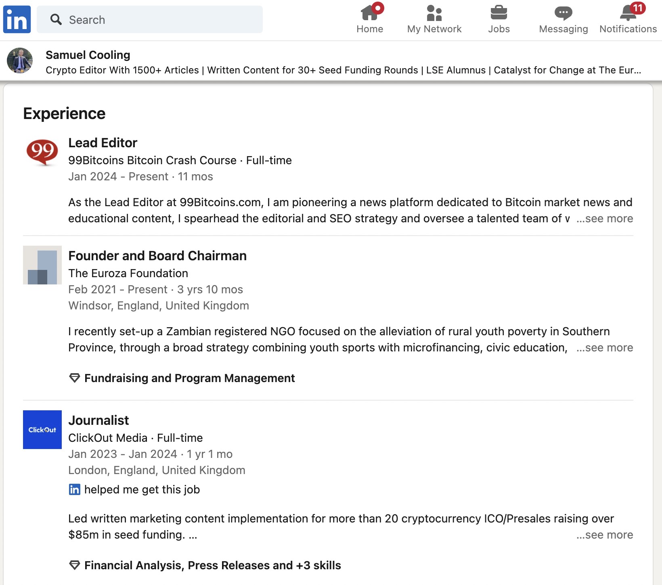Open the Home house icon
The image size is (662, 585).
(369, 13)
